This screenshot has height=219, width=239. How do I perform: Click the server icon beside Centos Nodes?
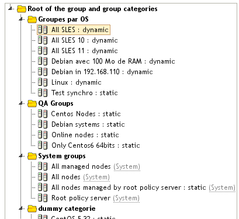point(43,114)
